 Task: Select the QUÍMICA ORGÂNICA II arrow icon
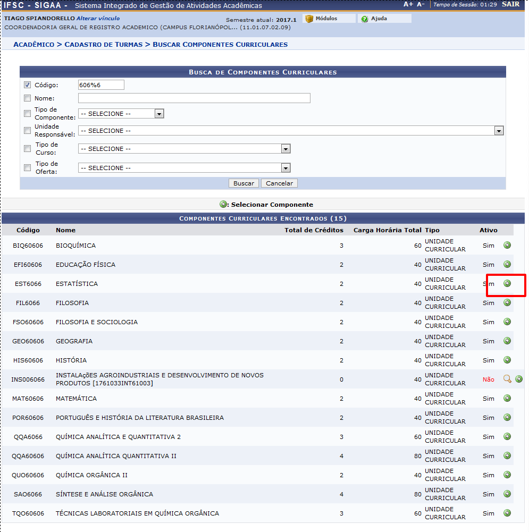pos(507,475)
